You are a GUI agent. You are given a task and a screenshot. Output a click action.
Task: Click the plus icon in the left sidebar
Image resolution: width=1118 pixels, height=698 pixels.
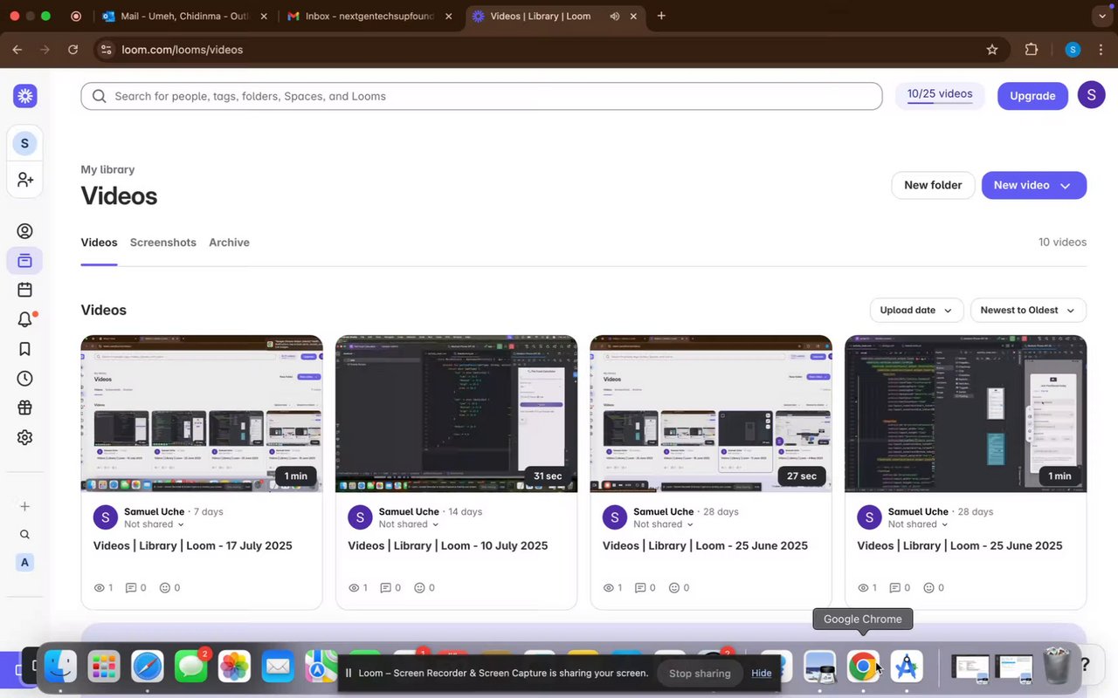[24, 506]
